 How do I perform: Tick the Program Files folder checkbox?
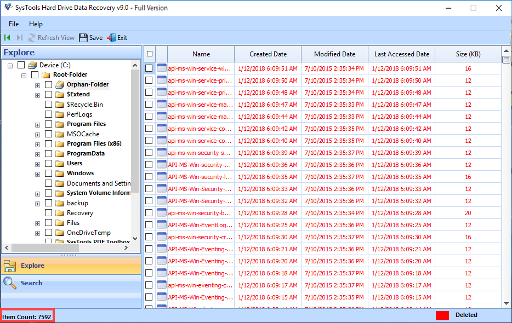point(49,124)
